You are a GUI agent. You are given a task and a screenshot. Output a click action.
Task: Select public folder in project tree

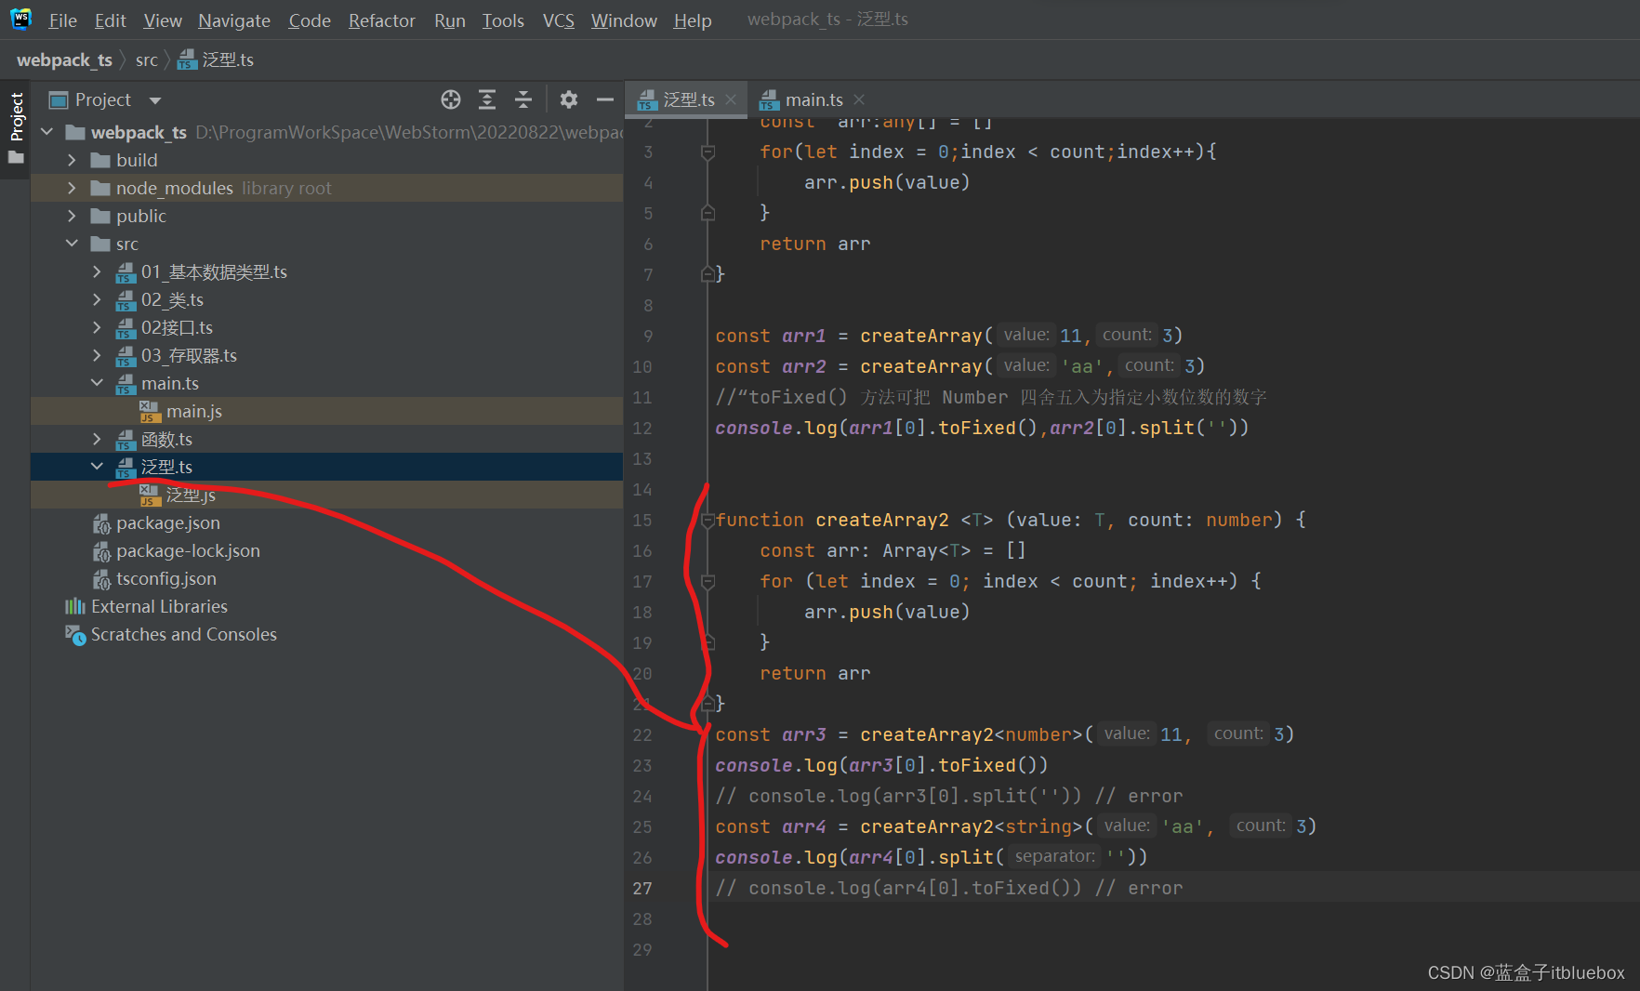[326, 216]
